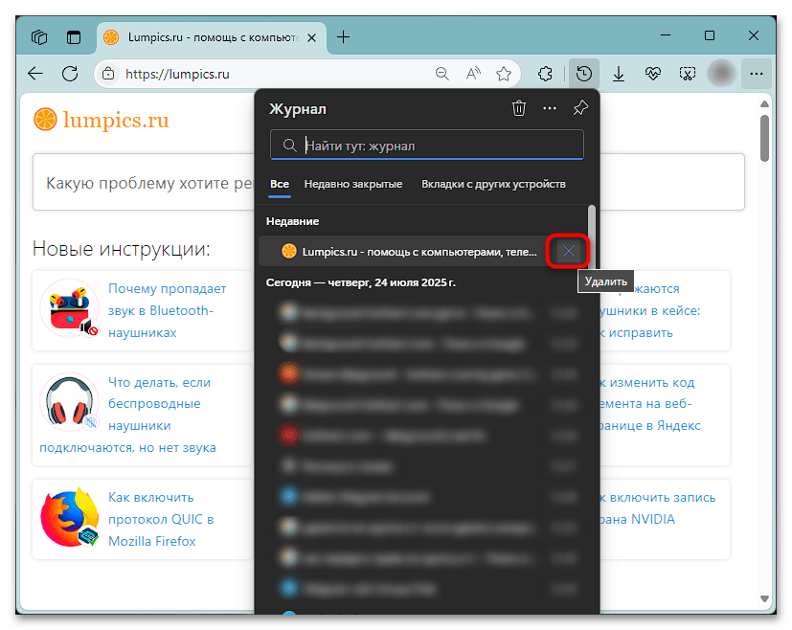
Task: Open the Lumpics.ru entry under Недавние
Action: pos(407,252)
